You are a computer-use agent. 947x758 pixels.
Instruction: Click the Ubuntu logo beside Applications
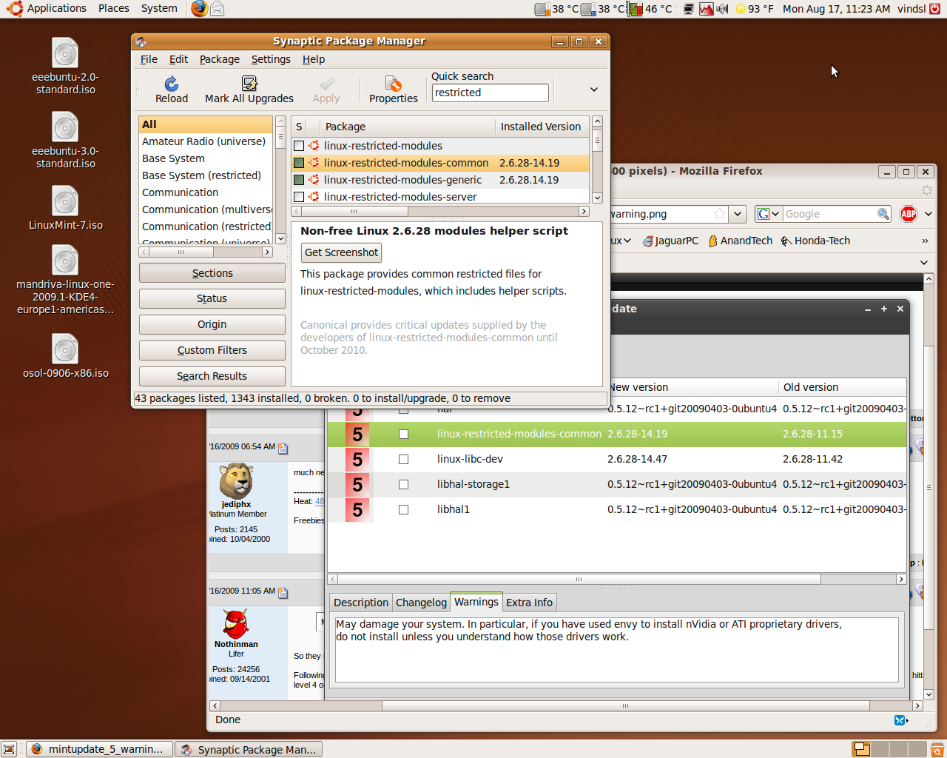[x=15, y=9]
